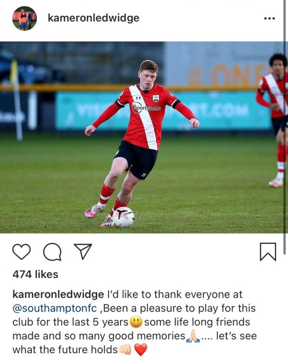Open kameronledwidge username in post header

93,18
